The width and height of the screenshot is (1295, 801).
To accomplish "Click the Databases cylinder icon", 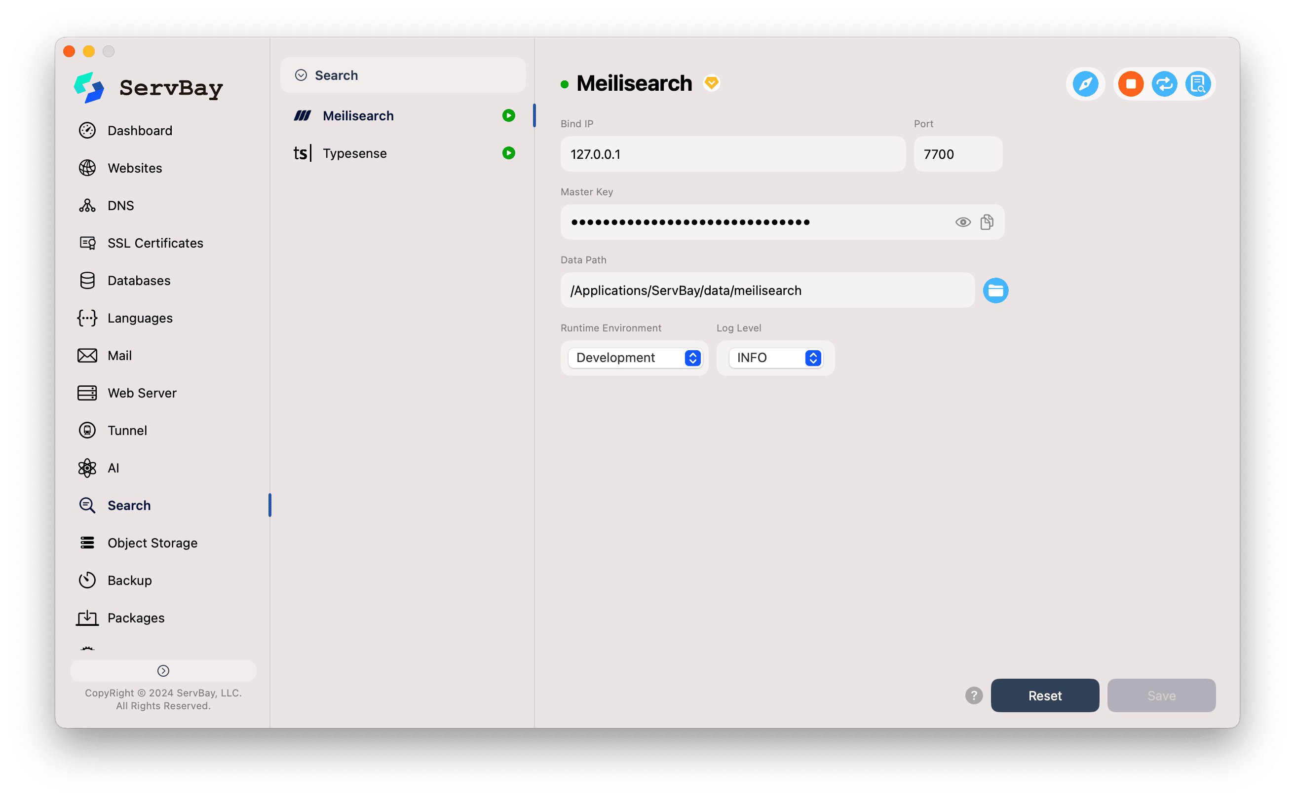I will point(87,281).
